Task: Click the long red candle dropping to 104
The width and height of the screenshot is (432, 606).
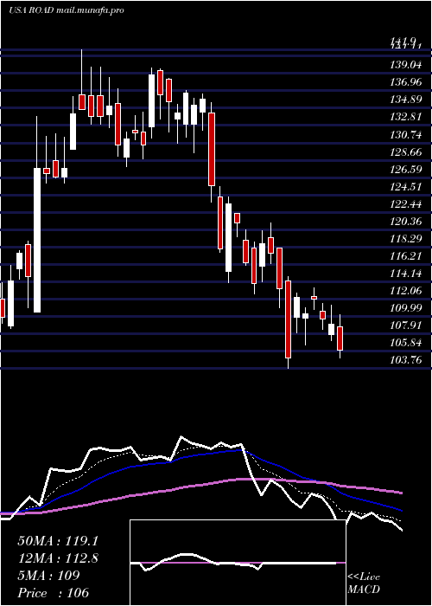Action: [x=288, y=319]
